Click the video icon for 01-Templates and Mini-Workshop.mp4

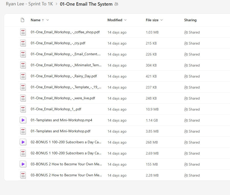(23, 120)
